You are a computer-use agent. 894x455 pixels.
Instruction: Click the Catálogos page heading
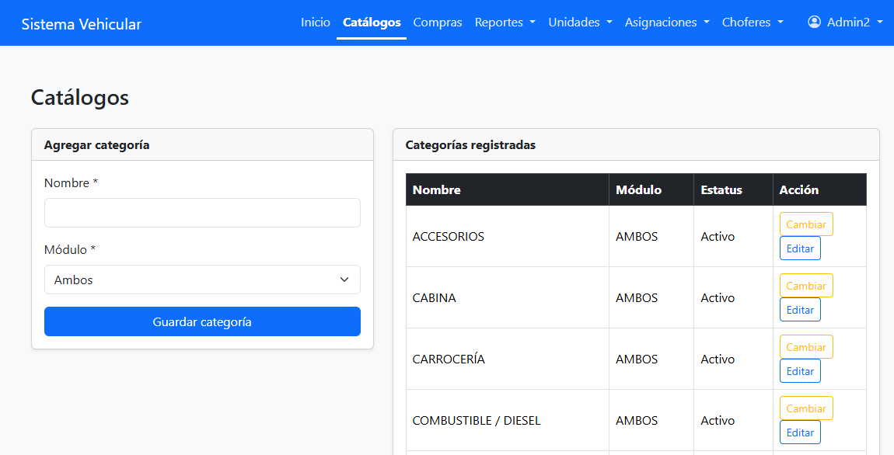(x=80, y=97)
